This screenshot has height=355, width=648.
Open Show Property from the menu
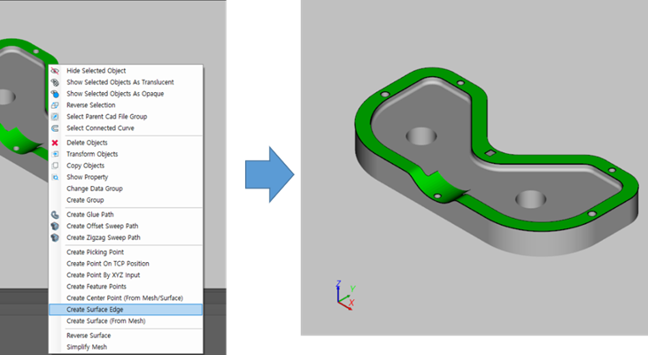(89, 177)
